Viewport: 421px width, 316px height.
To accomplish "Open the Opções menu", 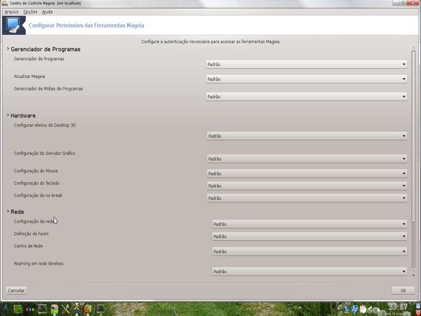I will point(31,12).
